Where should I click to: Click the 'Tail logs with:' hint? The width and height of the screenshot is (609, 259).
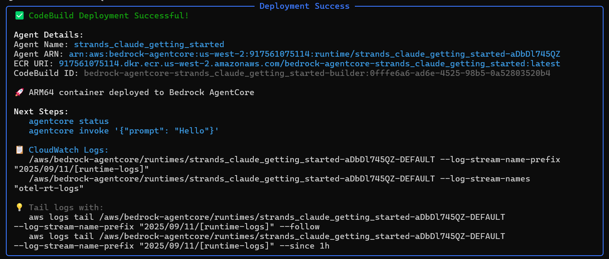(66, 208)
